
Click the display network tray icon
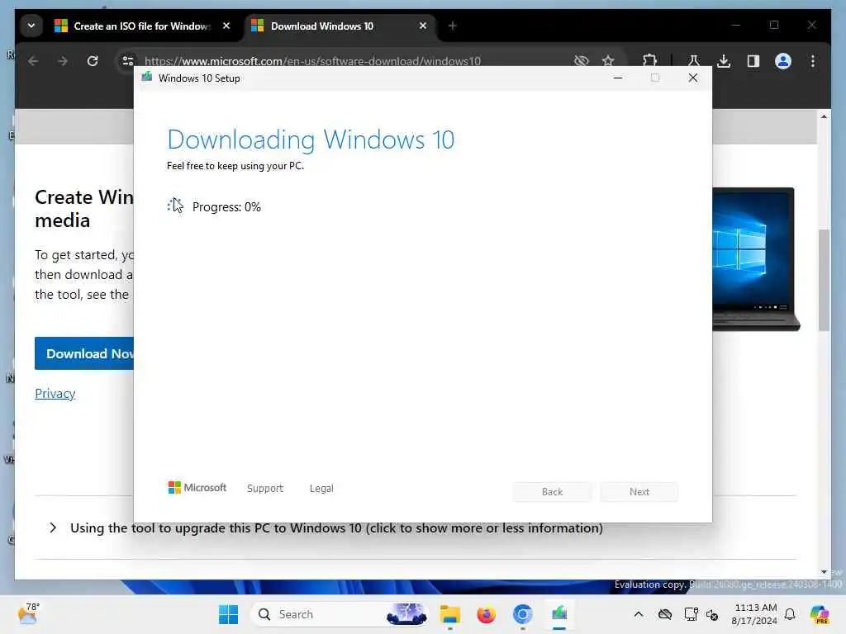691,614
